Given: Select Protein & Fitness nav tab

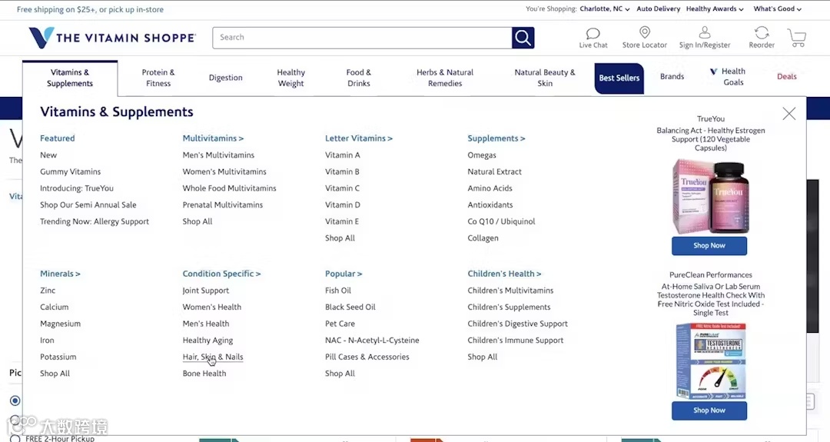Looking at the screenshot, I should tap(158, 78).
